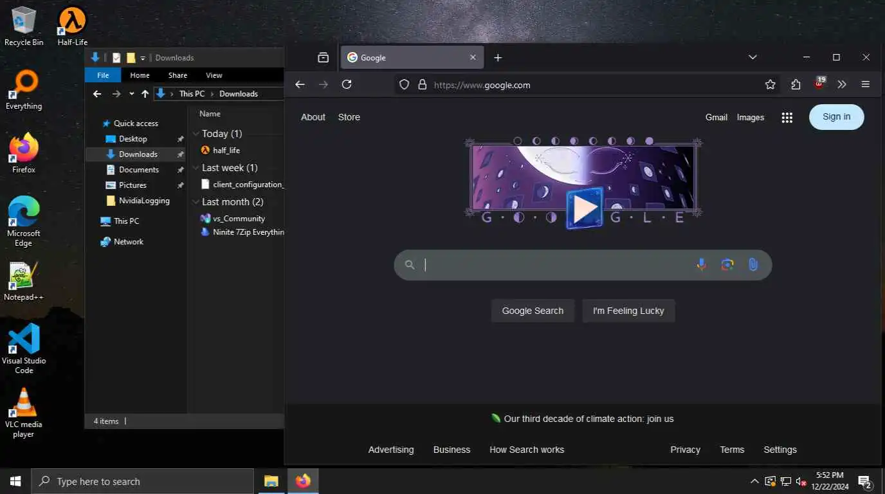Open the About link on Google
This screenshot has height=494, width=885.
coord(313,117)
